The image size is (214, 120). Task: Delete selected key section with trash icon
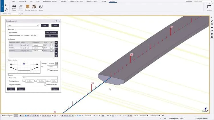coord(56,56)
